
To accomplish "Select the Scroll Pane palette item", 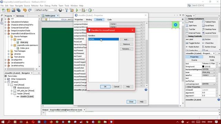I will pos(208,25).
